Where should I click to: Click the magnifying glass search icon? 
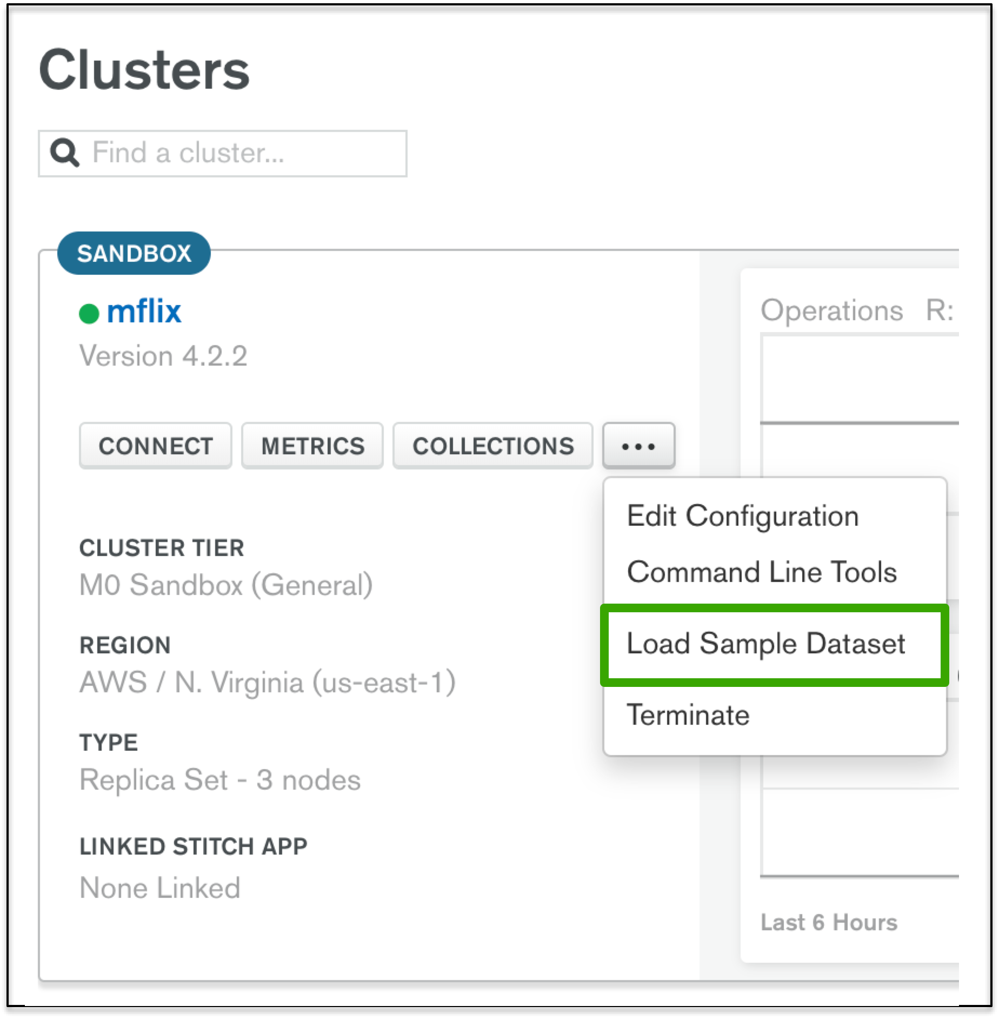65,153
